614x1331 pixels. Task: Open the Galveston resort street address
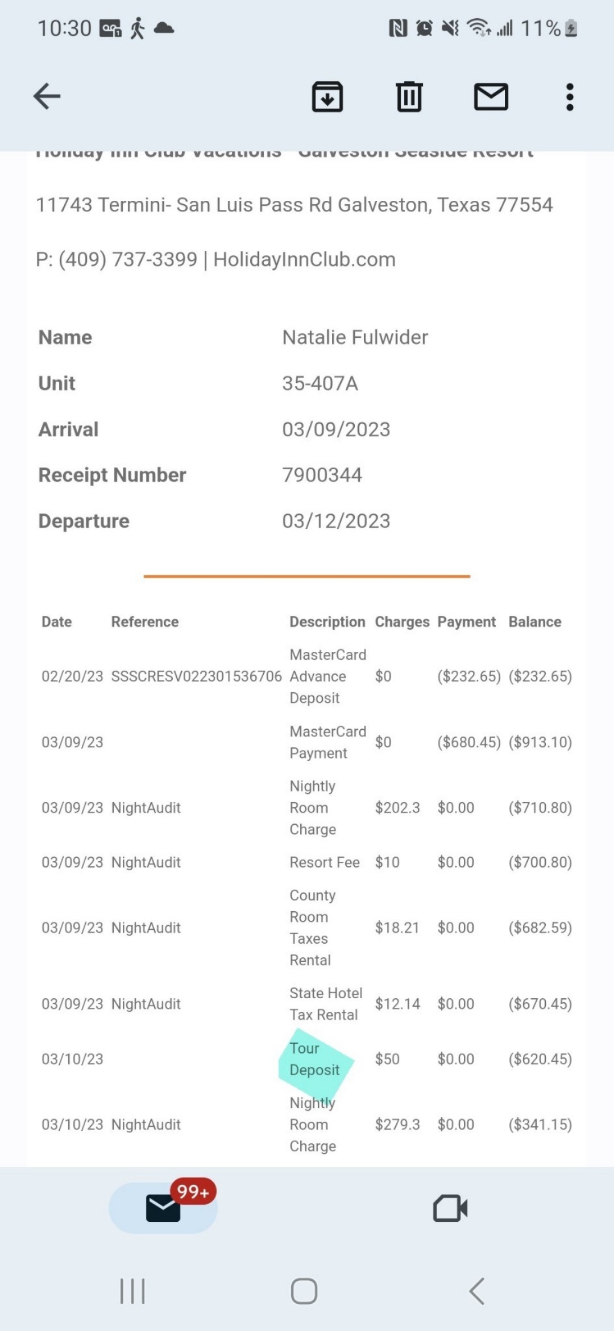(x=294, y=205)
